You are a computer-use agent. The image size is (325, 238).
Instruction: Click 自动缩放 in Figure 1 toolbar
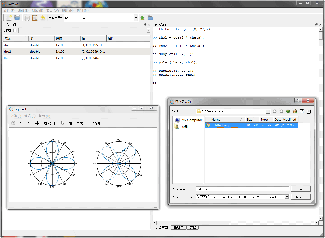coord(94,123)
